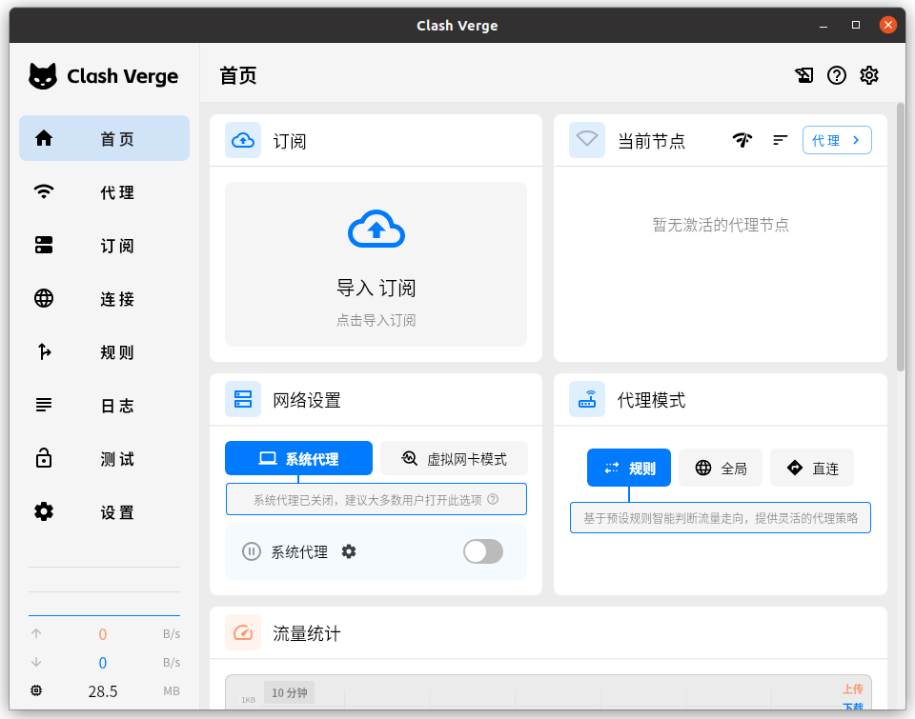Click the lightweight mode icon in header
This screenshot has height=719, width=915.
point(803,75)
